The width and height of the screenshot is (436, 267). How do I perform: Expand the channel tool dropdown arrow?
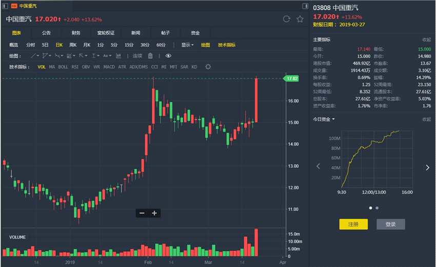tap(50, 56)
